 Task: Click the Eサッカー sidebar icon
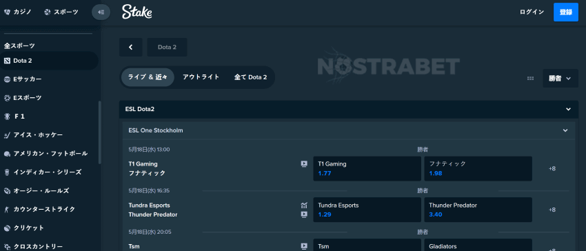click(x=7, y=79)
